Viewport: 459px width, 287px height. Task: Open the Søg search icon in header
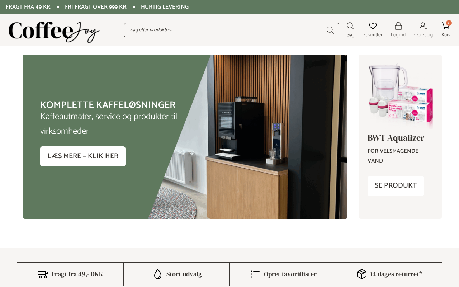(350, 26)
